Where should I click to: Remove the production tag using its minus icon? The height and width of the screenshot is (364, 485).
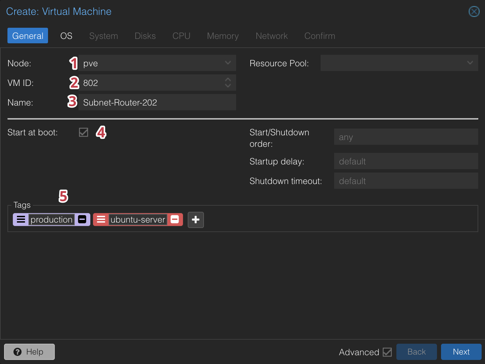pyautogui.click(x=82, y=219)
